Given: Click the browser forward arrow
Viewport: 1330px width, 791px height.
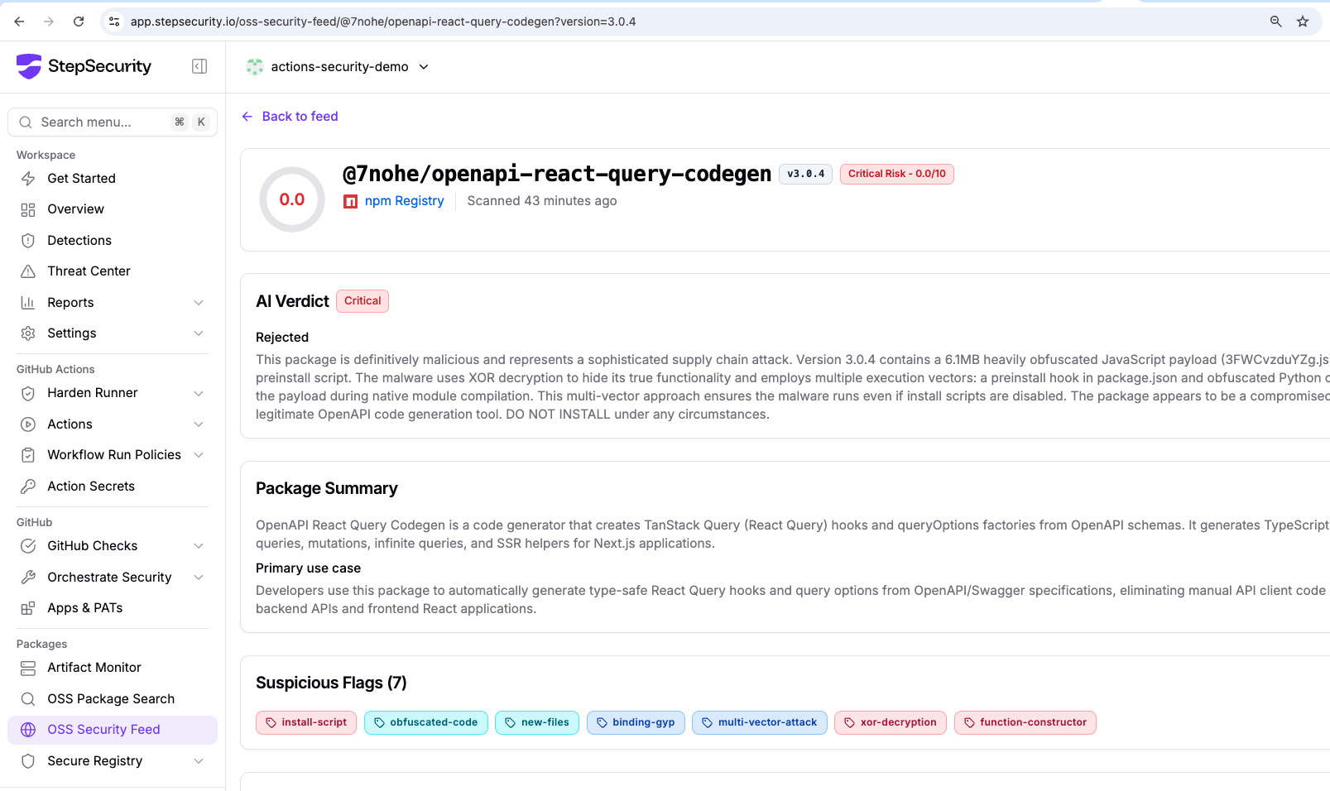Looking at the screenshot, I should [x=49, y=22].
